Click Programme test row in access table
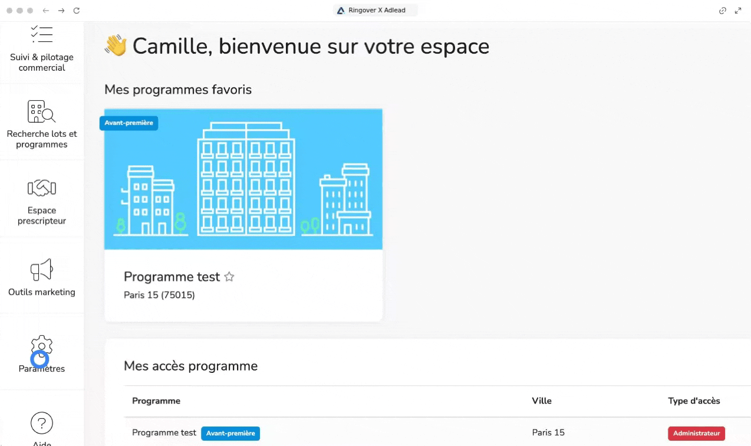The height and width of the screenshot is (446, 751). (x=437, y=433)
